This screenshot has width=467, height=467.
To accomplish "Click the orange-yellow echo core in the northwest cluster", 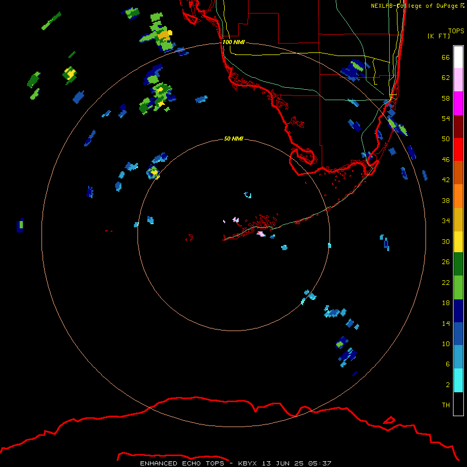I will pyautogui.click(x=164, y=35).
